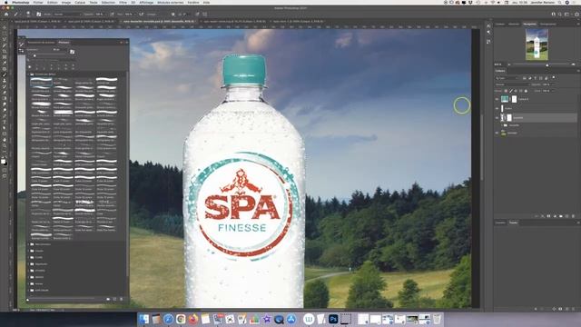Zoom in with Navigator large mountains icon
The width and height of the screenshot is (581, 327).
(574, 64)
